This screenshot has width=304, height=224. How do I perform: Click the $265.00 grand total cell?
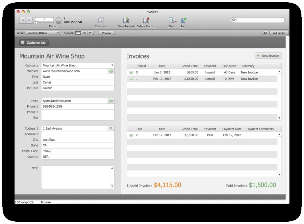point(192,72)
